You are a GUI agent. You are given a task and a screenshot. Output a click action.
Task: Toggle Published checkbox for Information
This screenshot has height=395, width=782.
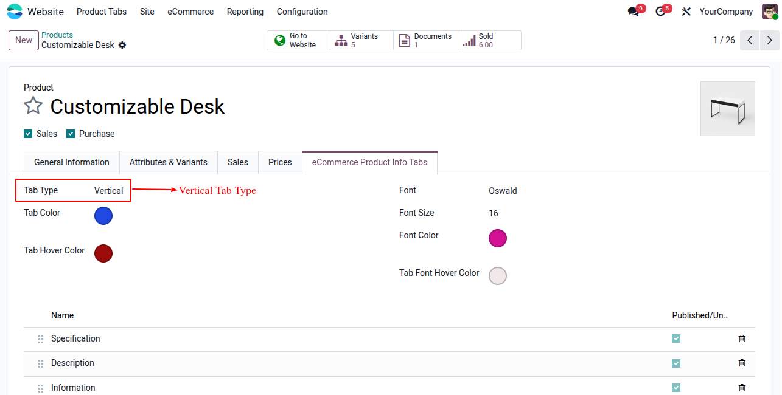tap(676, 388)
